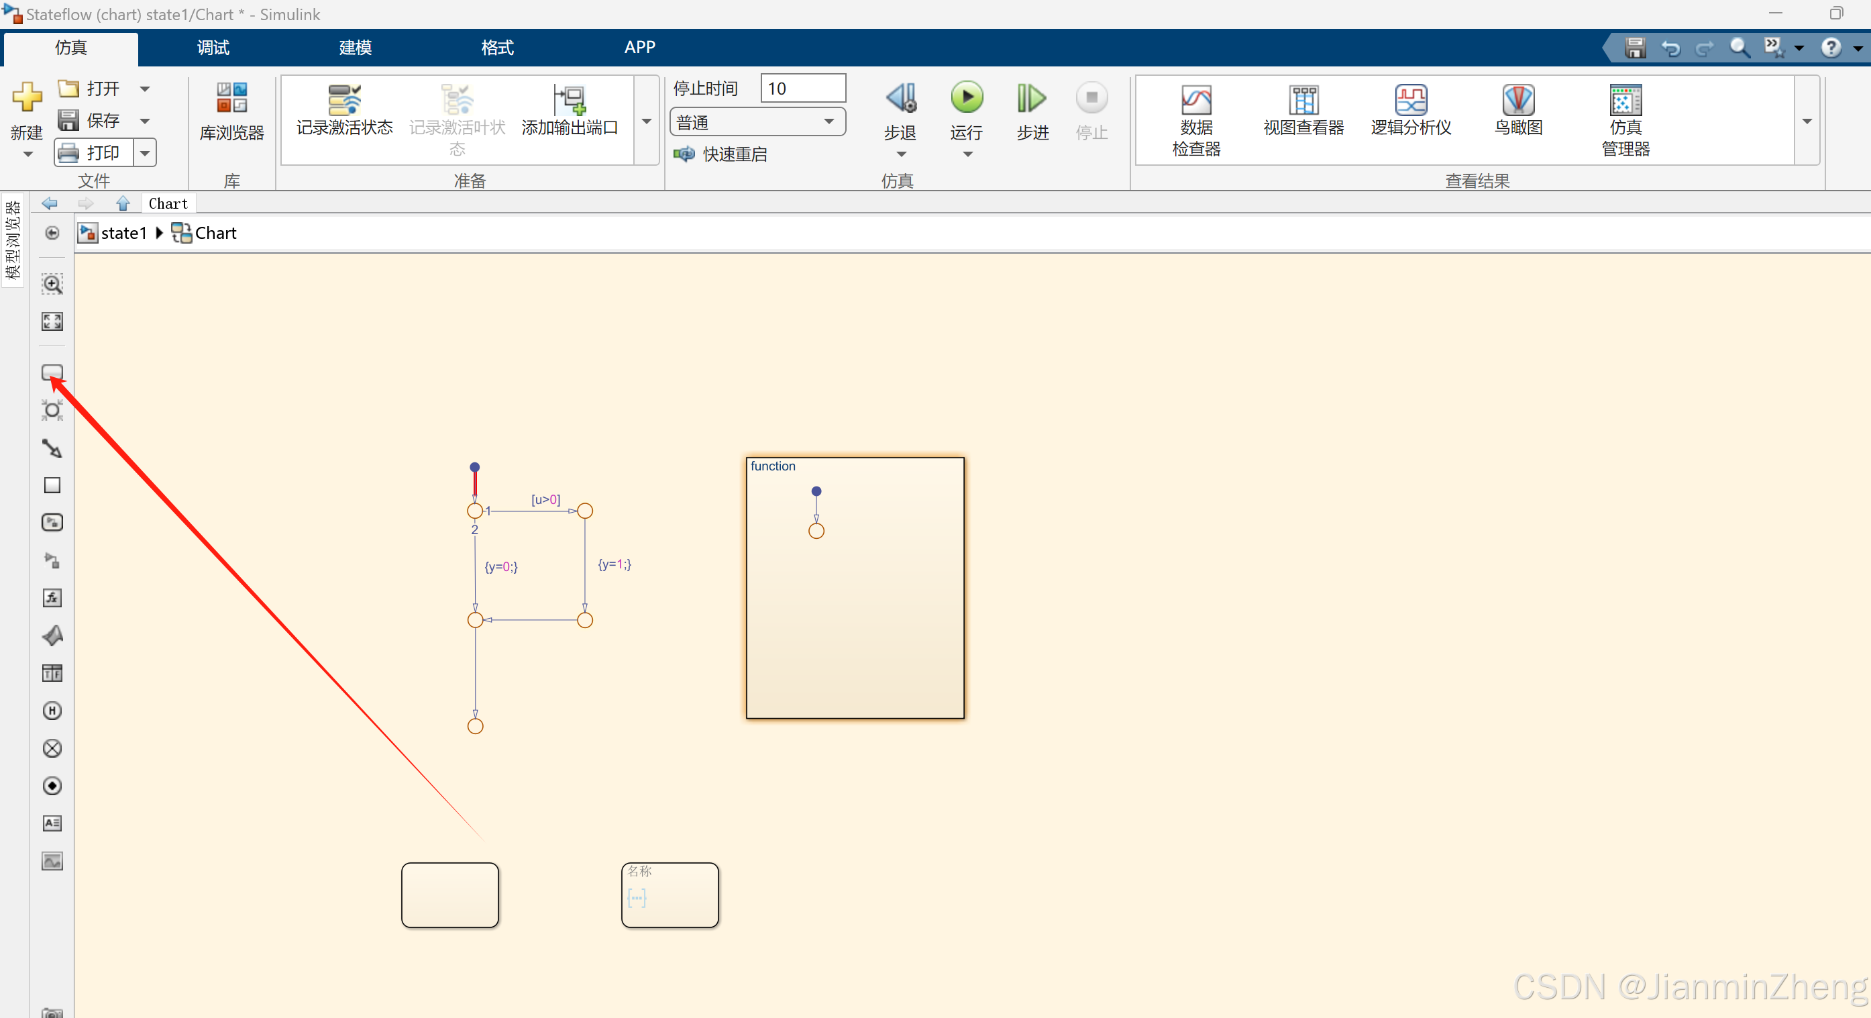Click state1 in the breadcrumb
Image resolution: width=1871 pixels, height=1018 pixels.
[123, 234]
